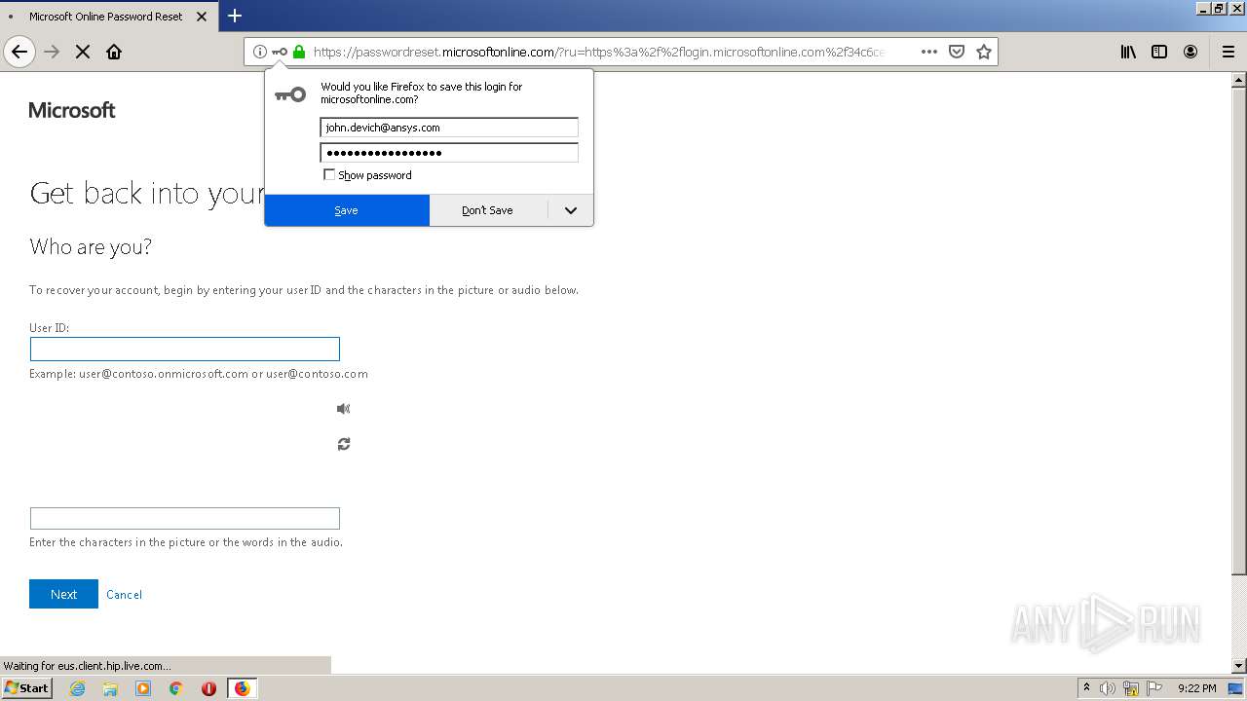This screenshot has height=701, width=1247.
Task: Go back to the previous page
Action: (19, 52)
